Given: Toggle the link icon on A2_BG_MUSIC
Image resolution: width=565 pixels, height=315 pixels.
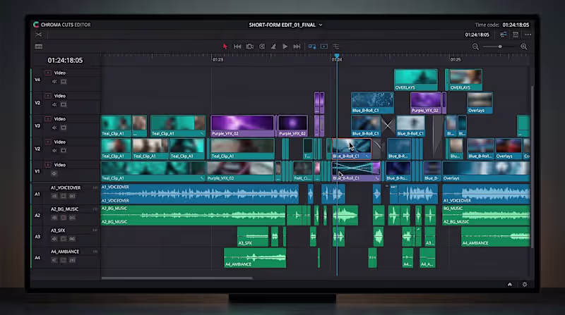Looking at the screenshot, I should pos(73,218).
